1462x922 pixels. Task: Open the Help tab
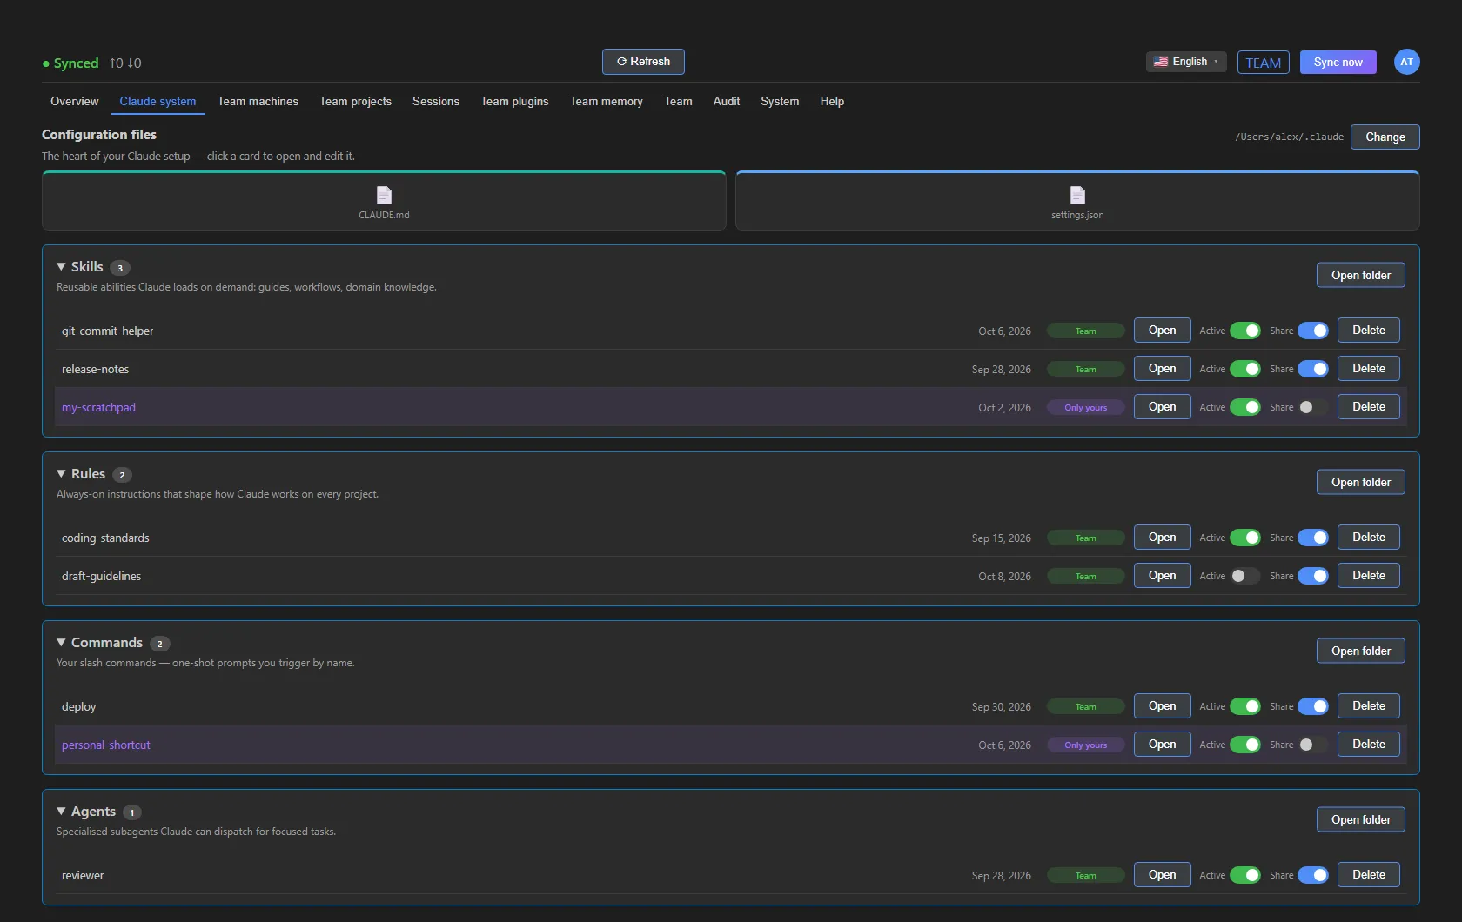pos(832,101)
